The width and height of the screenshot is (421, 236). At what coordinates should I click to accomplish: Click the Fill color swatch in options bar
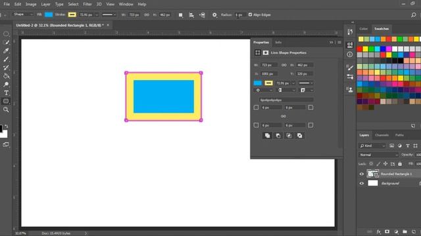49,14
